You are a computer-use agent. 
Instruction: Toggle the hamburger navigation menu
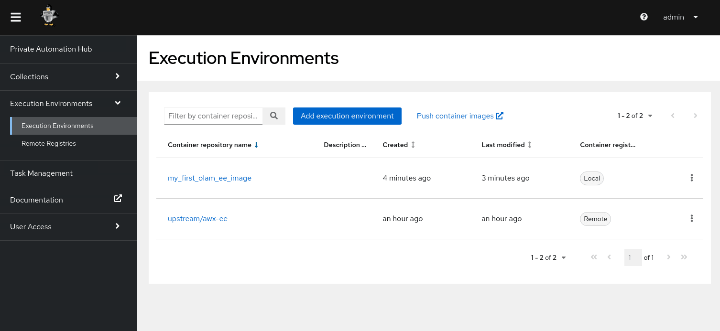tap(16, 17)
